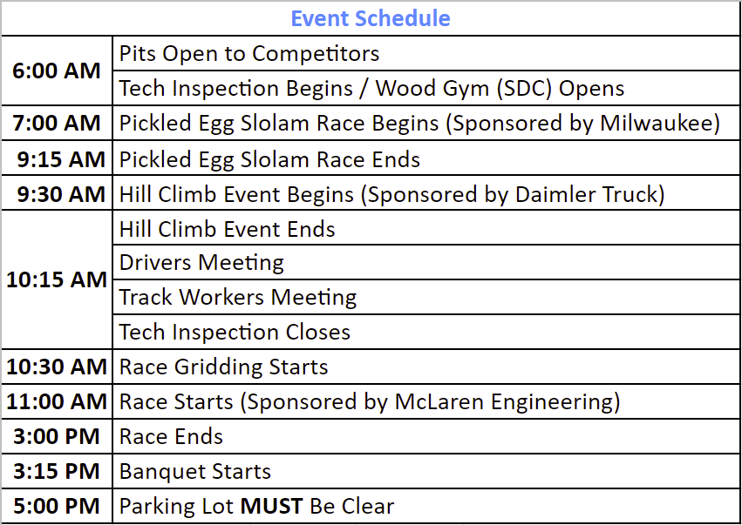Image resolution: width=742 pixels, height=525 pixels.
Task: Click the Banquet Starts row
Action: click(426, 471)
